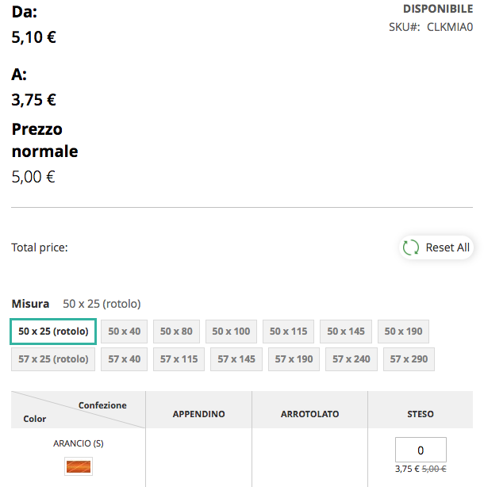Select the 50 x 100 size
The image size is (484, 487).
[x=231, y=332]
